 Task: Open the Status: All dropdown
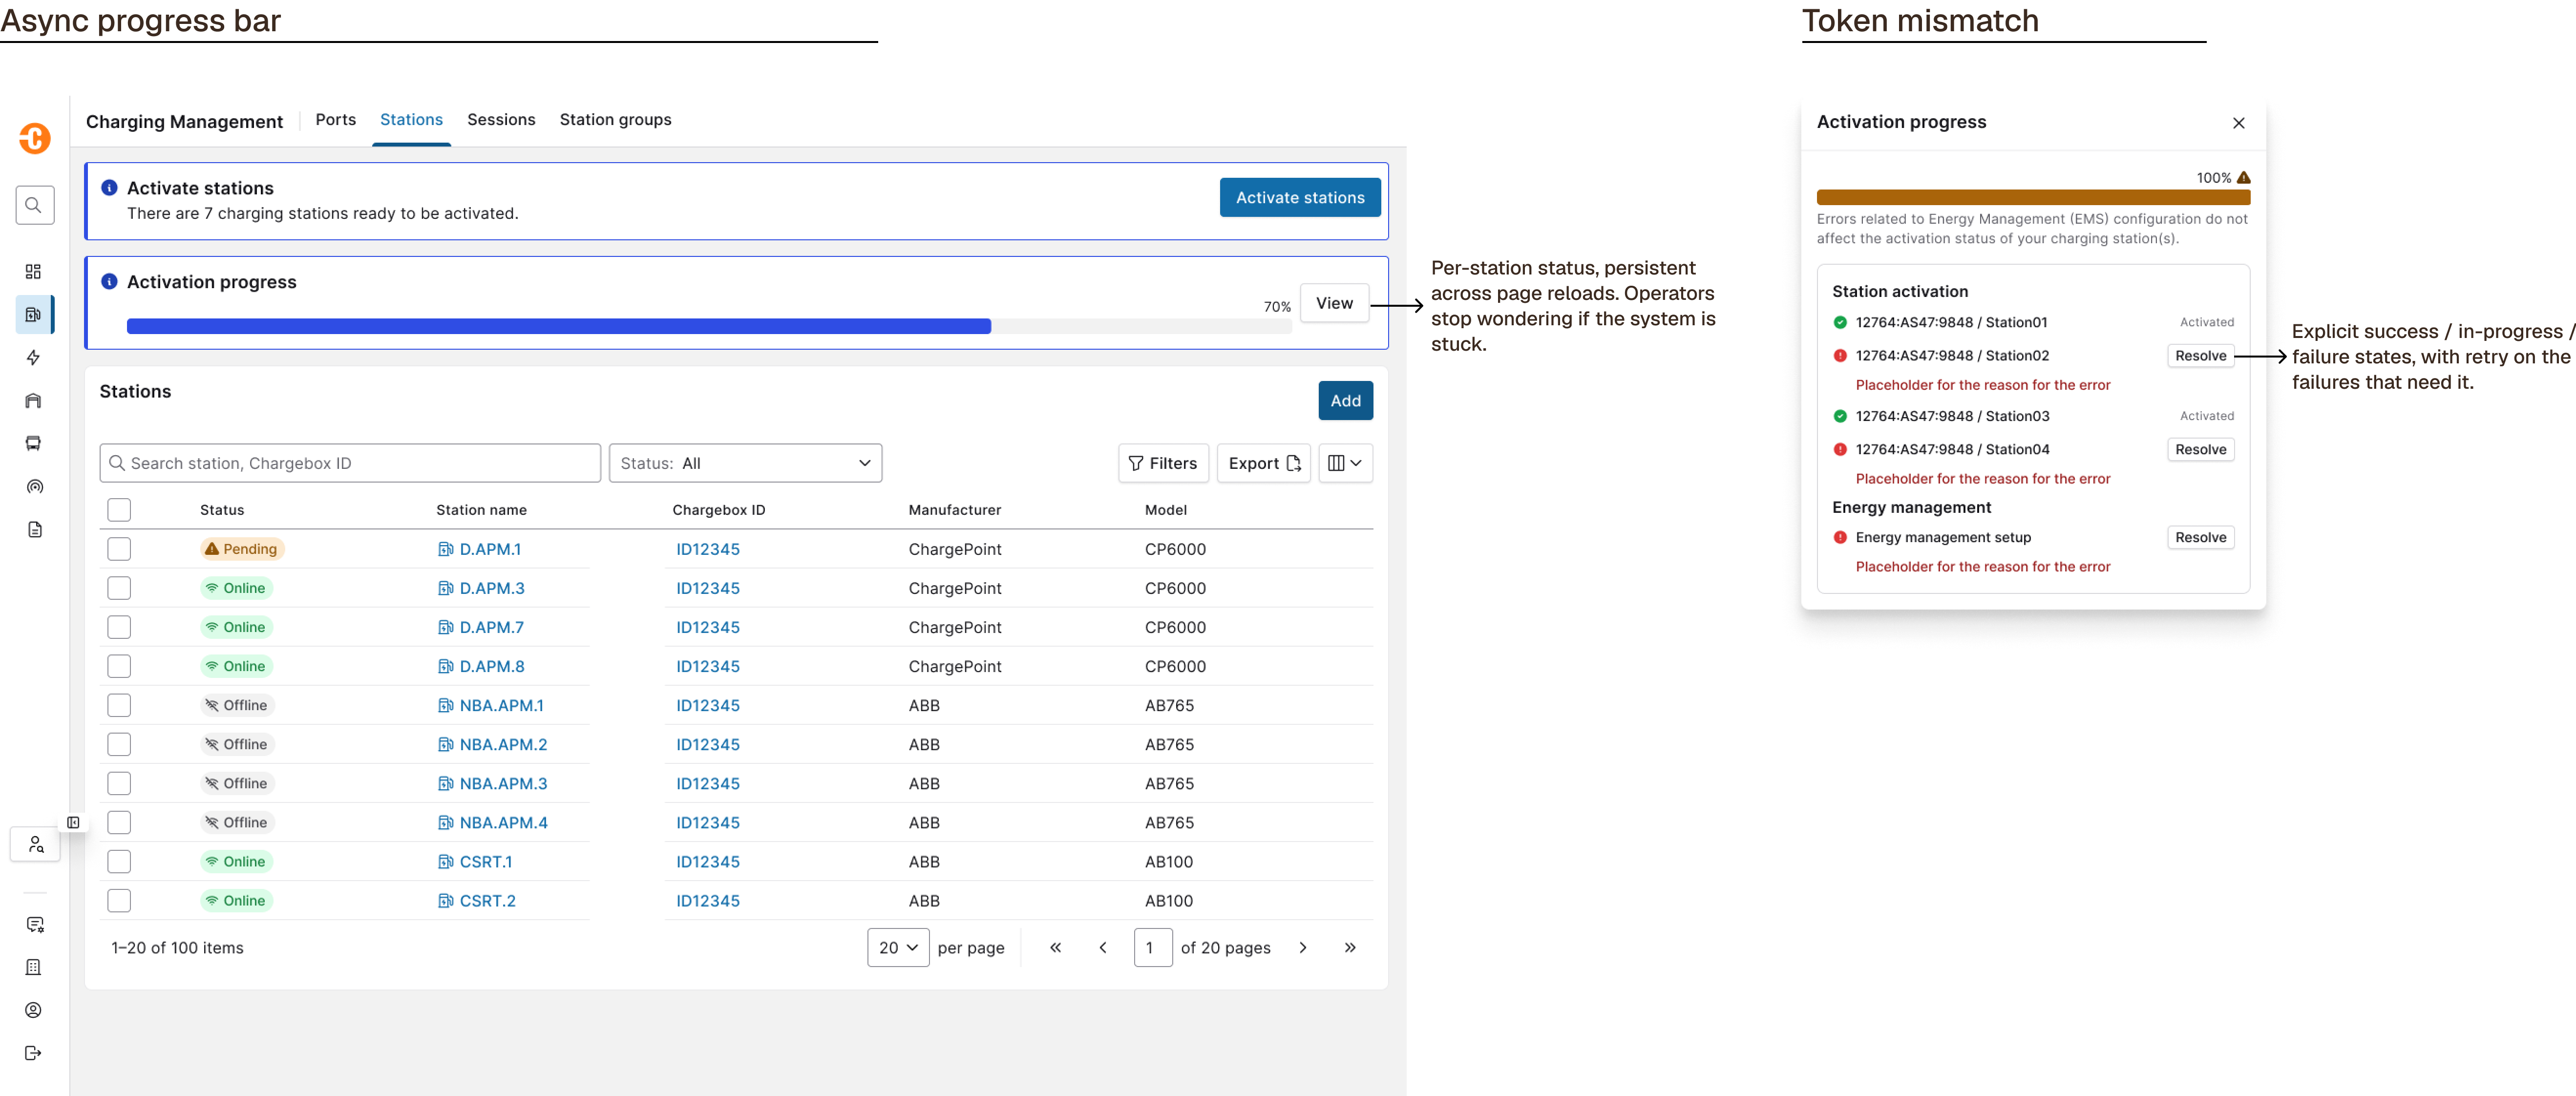pos(745,463)
